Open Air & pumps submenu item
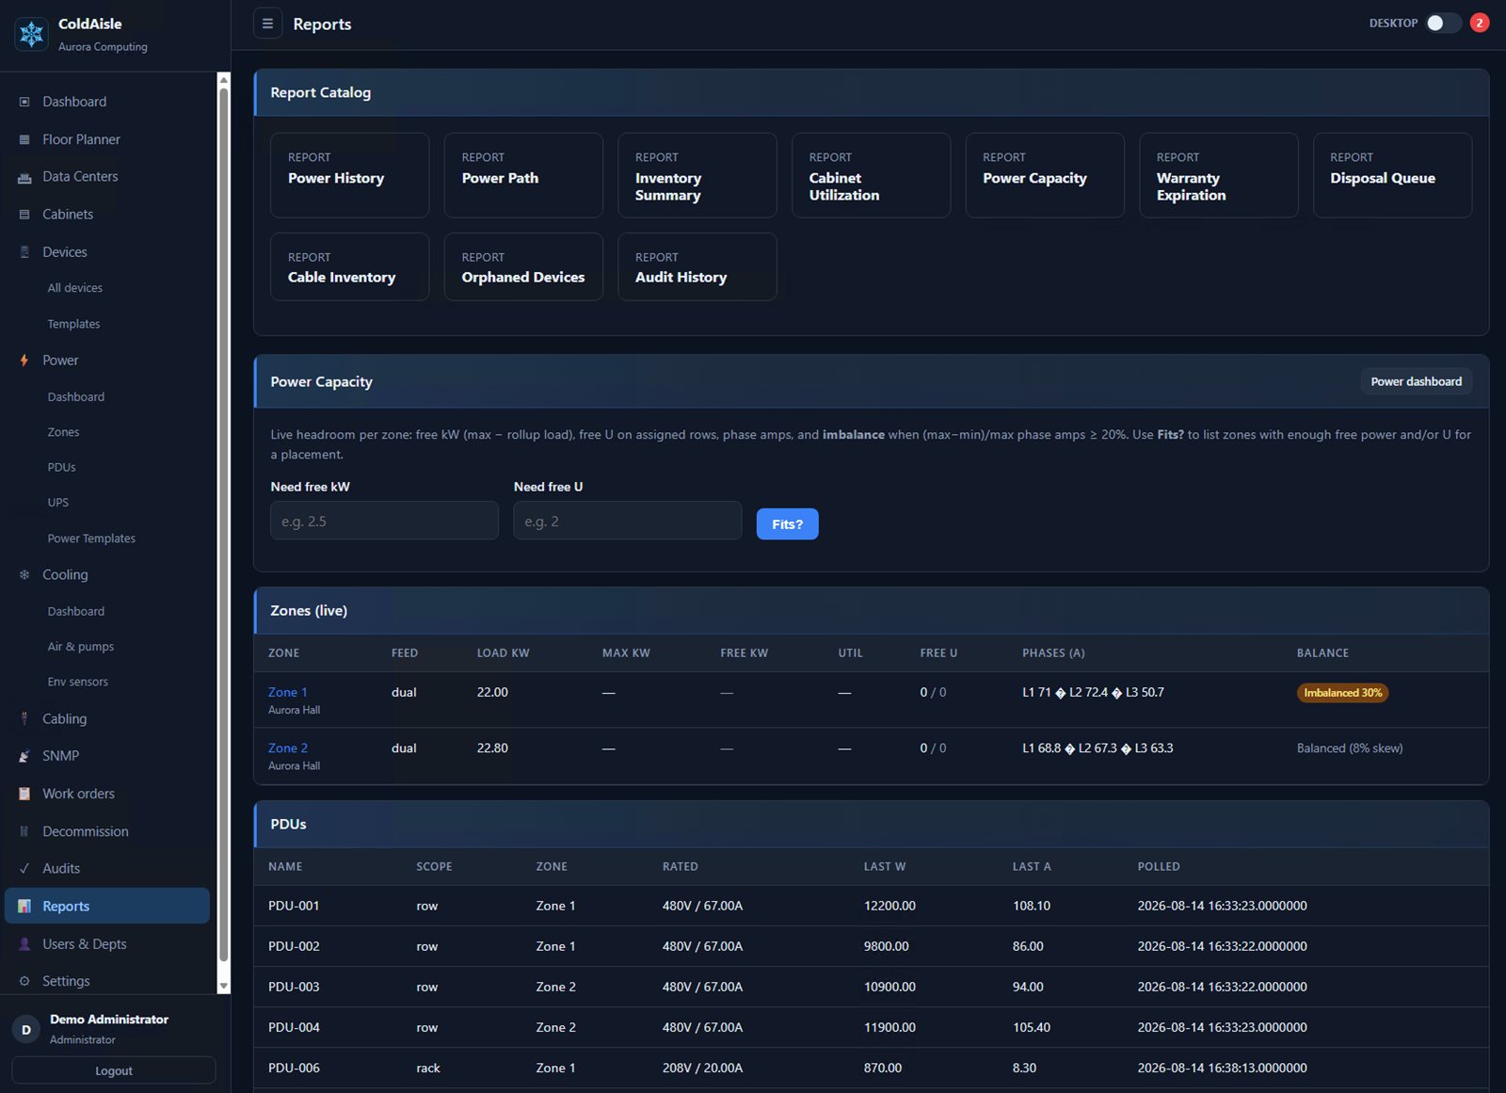This screenshot has width=1506, height=1093. click(x=80, y=647)
